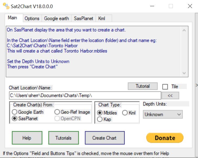This screenshot has width=198, height=158.
Task: Click the Create Chart button
Action: pos(105,138)
